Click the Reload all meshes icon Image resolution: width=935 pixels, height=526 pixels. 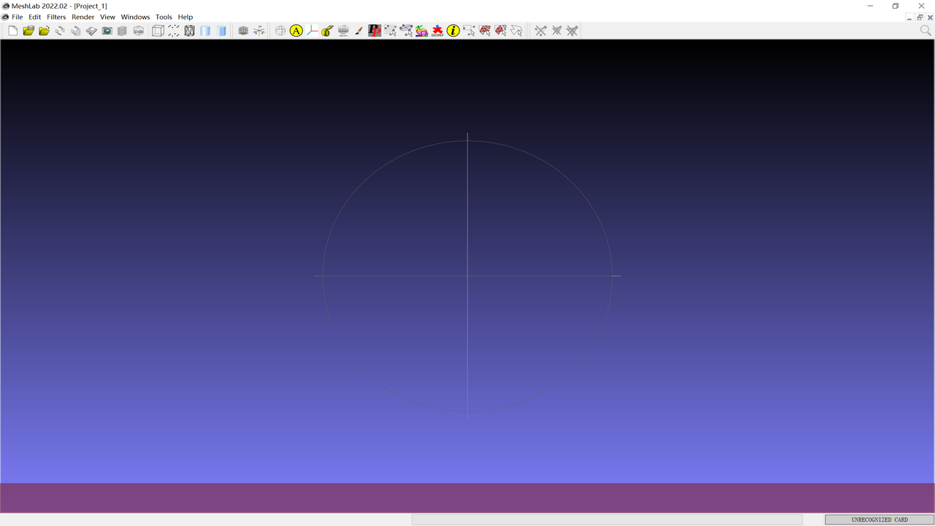pos(76,31)
